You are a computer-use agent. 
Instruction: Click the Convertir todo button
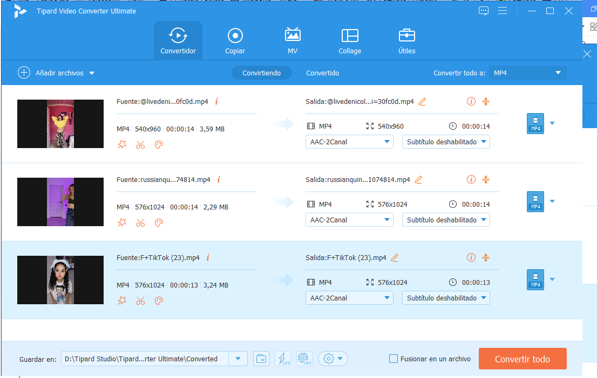pyautogui.click(x=523, y=359)
